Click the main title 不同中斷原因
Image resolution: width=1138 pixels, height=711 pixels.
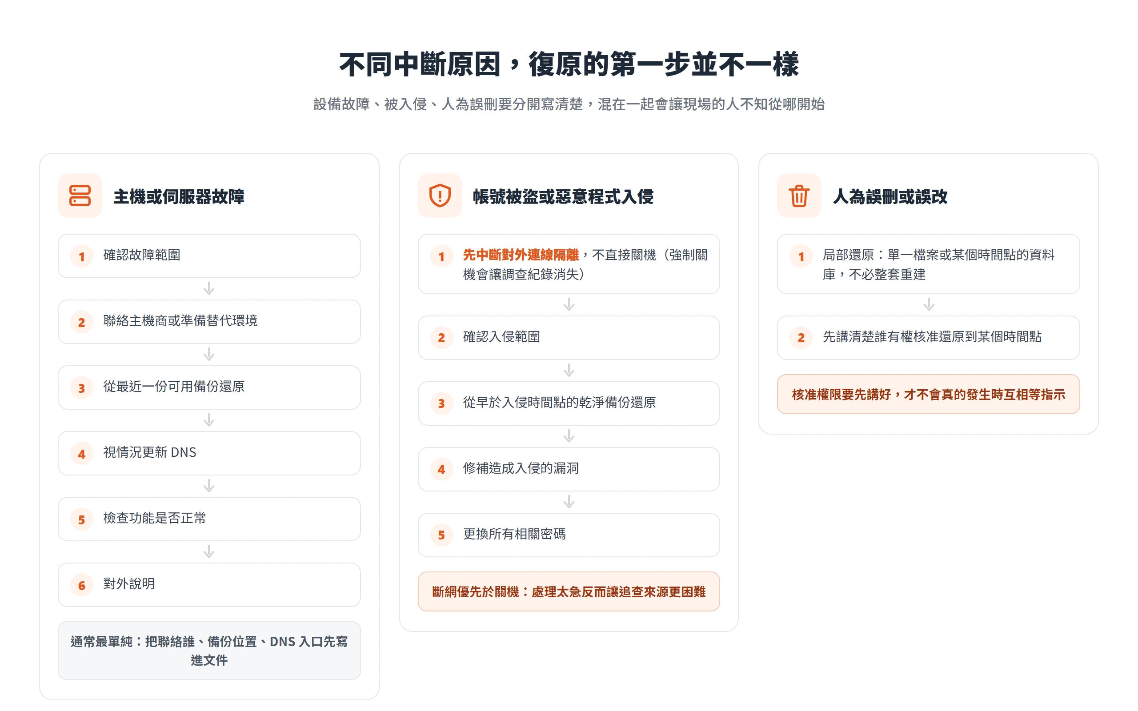click(x=569, y=64)
